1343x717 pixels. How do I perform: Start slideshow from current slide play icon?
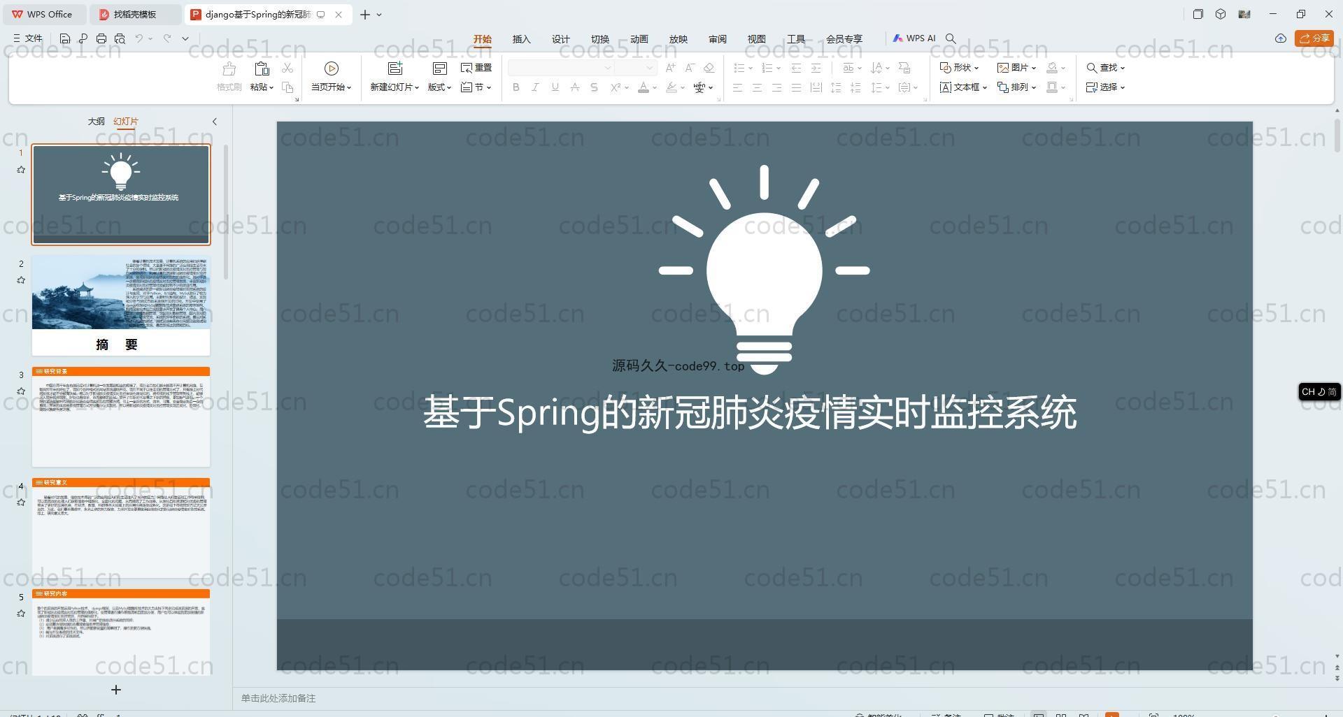(332, 68)
